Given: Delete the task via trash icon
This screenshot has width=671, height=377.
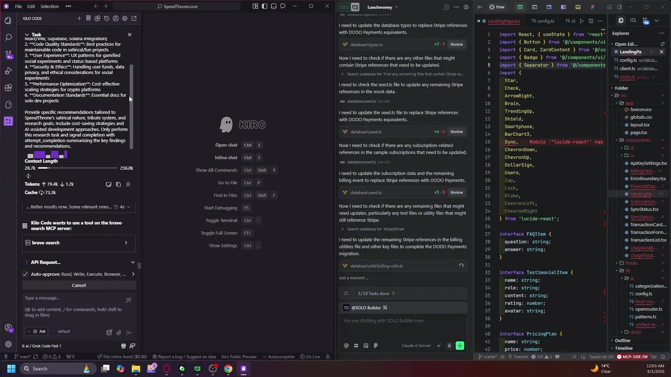Looking at the screenshot, I should pyautogui.click(x=128, y=184).
